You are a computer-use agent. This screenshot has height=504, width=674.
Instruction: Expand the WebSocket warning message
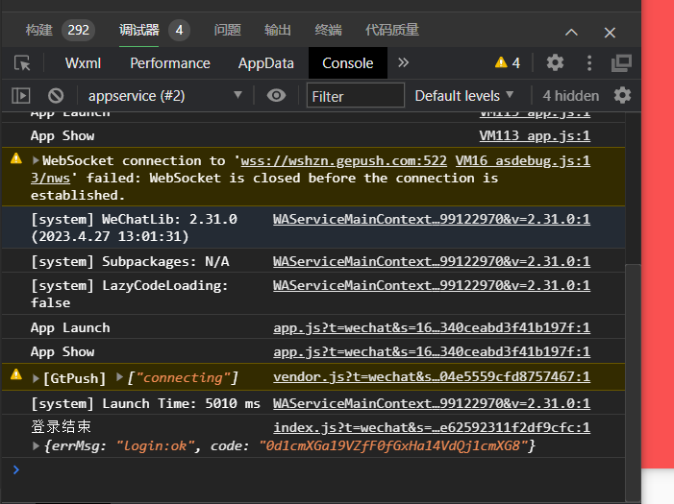click(37, 161)
